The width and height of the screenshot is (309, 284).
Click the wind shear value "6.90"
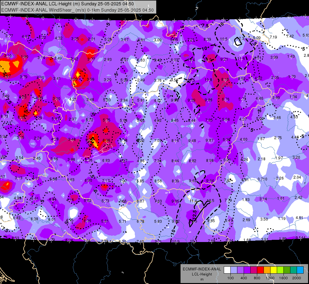point(88,180)
